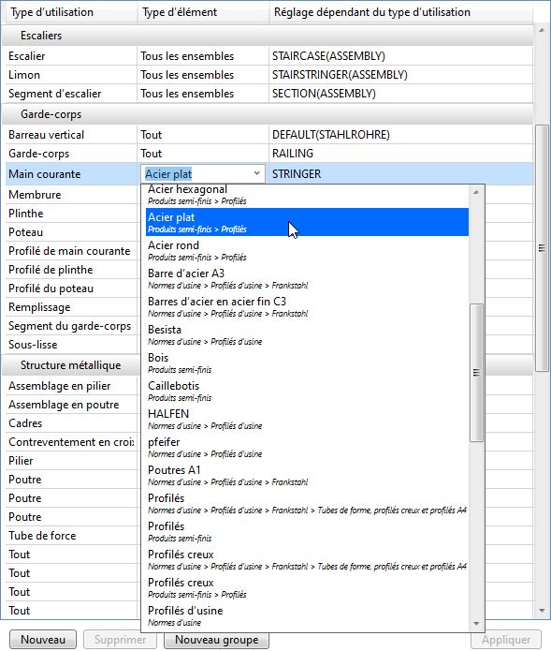Click the main table scroll down arrow
Image resolution: width=551 pixels, height=651 pixels.
(542, 611)
